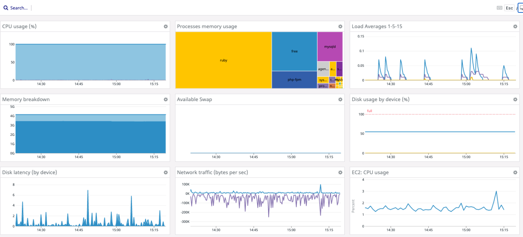
Task: Open settings gear on EC2 CPU usage panel
Action: pos(515,172)
